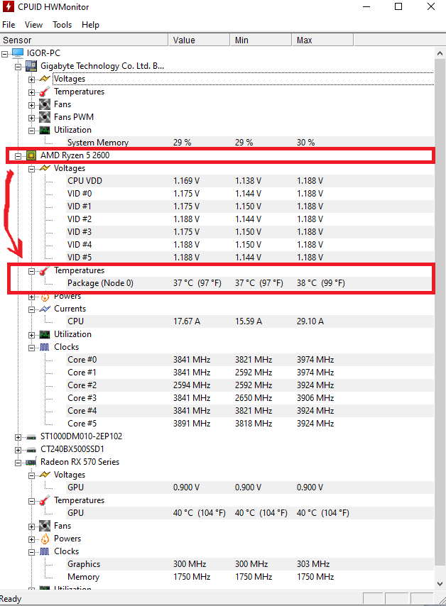Click the CT240BX500SSD1 drive icon
446x606 pixels.
pyautogui.click(x=31, y=450)
